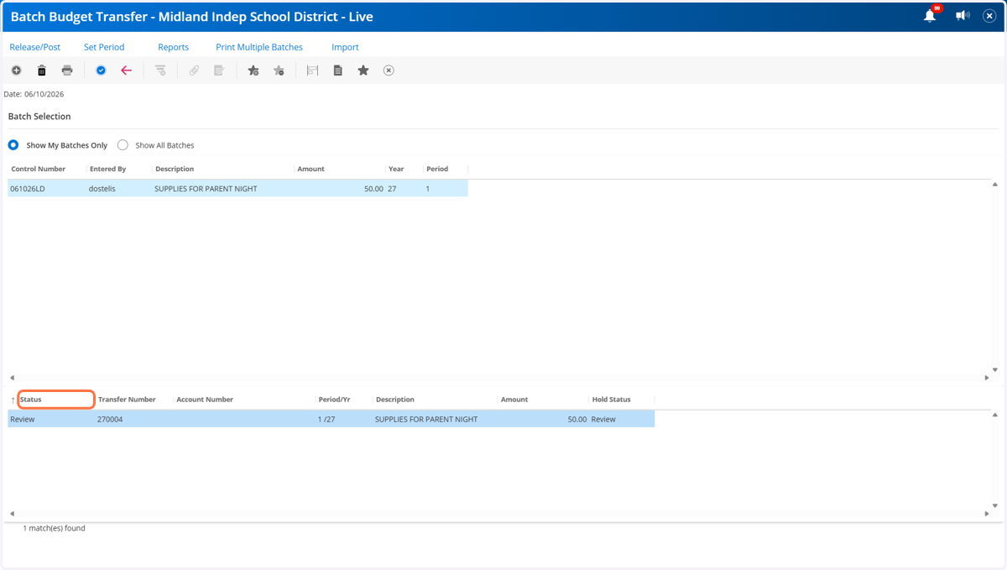Select Show My Batches Only radio button
Viewport: 1007px width, 570px height.
click(x=13, y=145)
